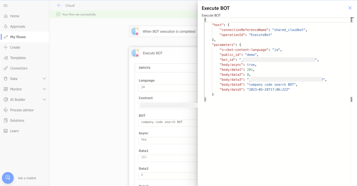
Task: Expand the Monitor menu chevron
Action: (44, 89)
